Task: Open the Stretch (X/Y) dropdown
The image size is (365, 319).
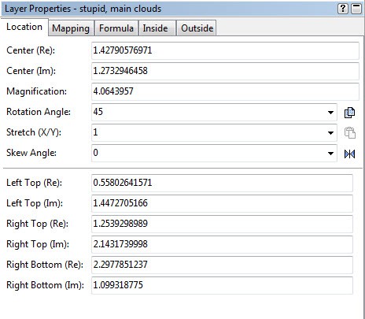Action: click(330, 133)
